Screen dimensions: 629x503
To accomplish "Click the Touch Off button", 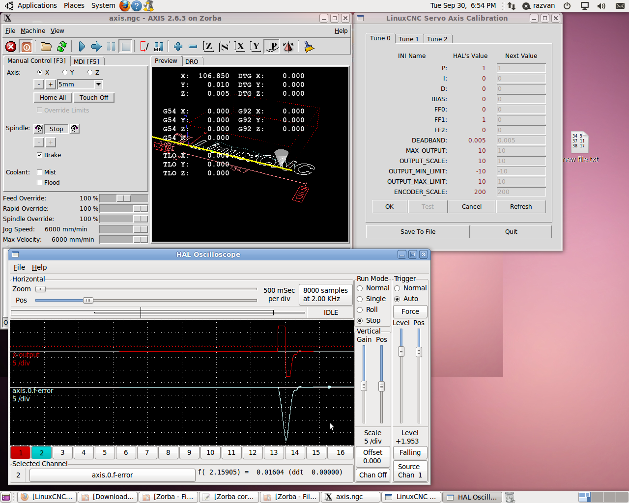I will pyautogui.click(x=94, y=98).
